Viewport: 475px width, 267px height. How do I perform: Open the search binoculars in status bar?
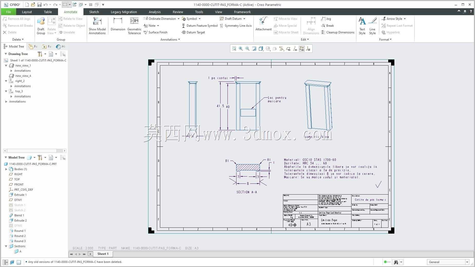click(x=396, y=262)
